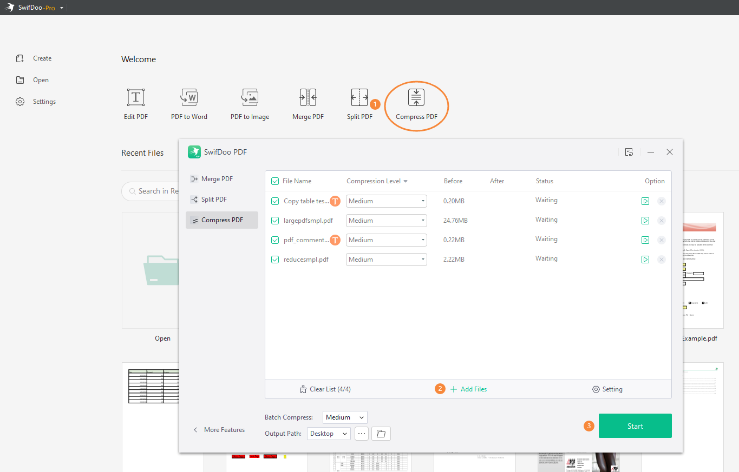Open the Edit PDF tool
The height and width of the screenshot is (472, 739).
(x=135, y=104)
